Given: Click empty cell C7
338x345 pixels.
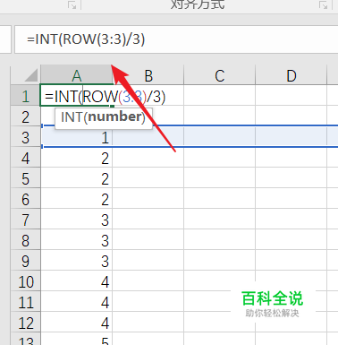Looking at the screenshot, I should tap(220, 220).
